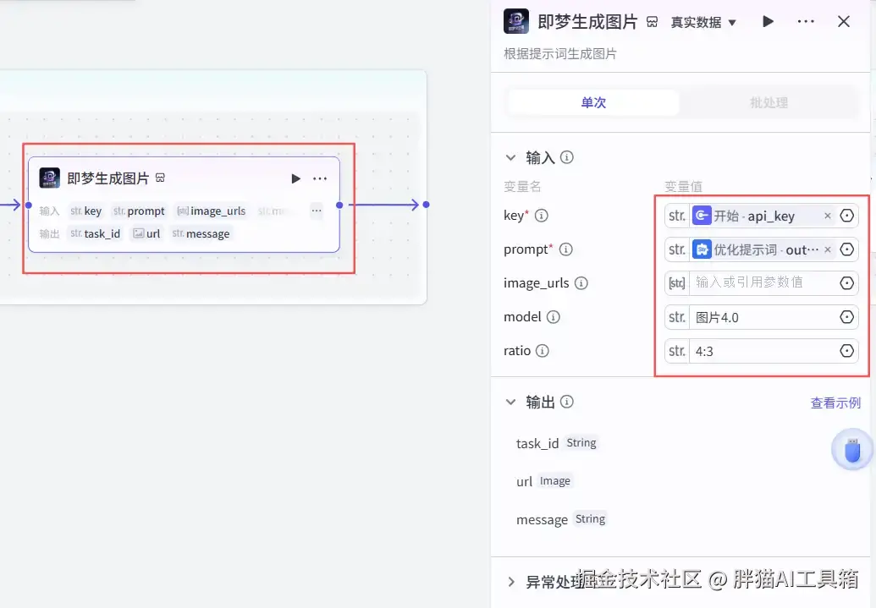Show info for the prompt parameter

pos(566,249)
